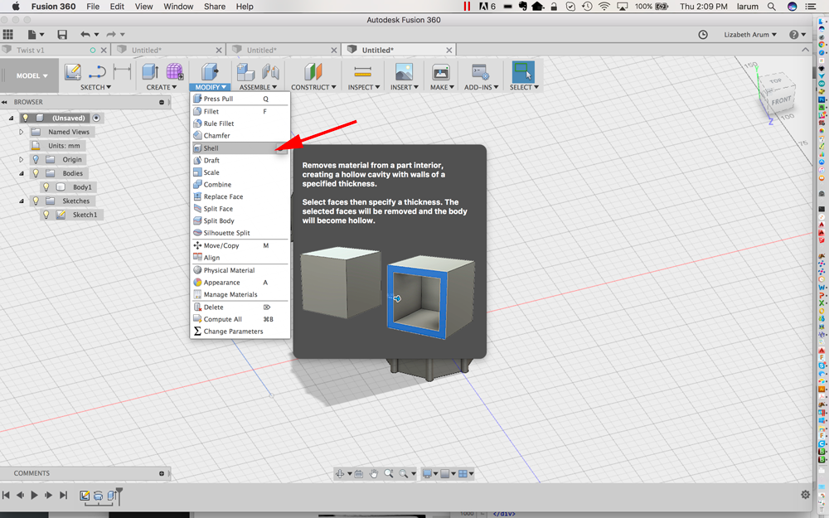Open the INSPECT dropdown menu
829x518 pixels.
pos(364,87)
